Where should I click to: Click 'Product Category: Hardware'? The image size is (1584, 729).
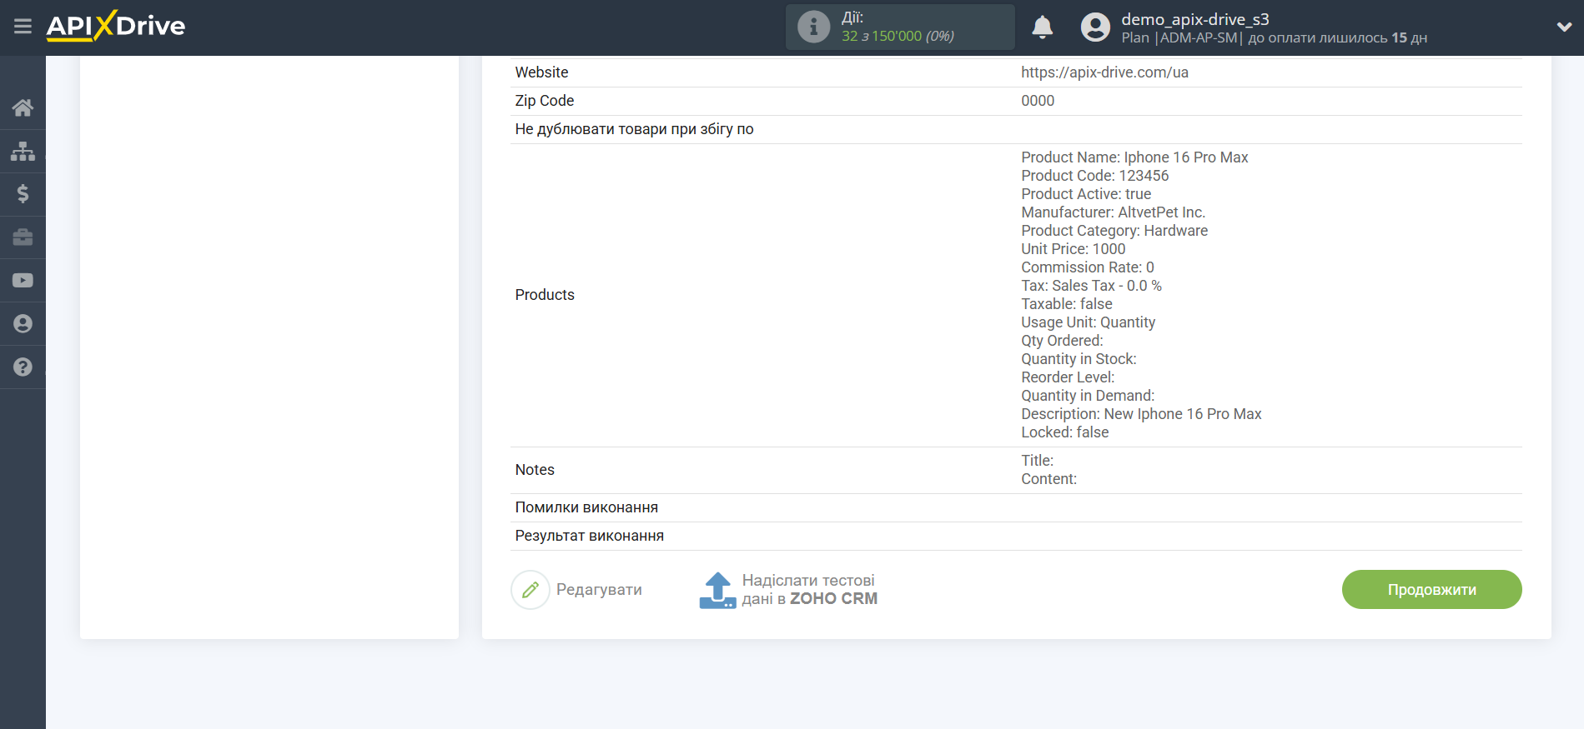click(x=1114, y=231)
